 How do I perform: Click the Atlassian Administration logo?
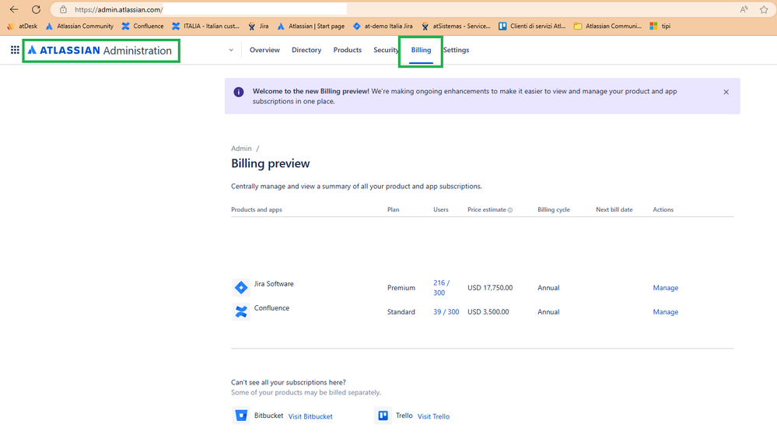coord(100,50)
